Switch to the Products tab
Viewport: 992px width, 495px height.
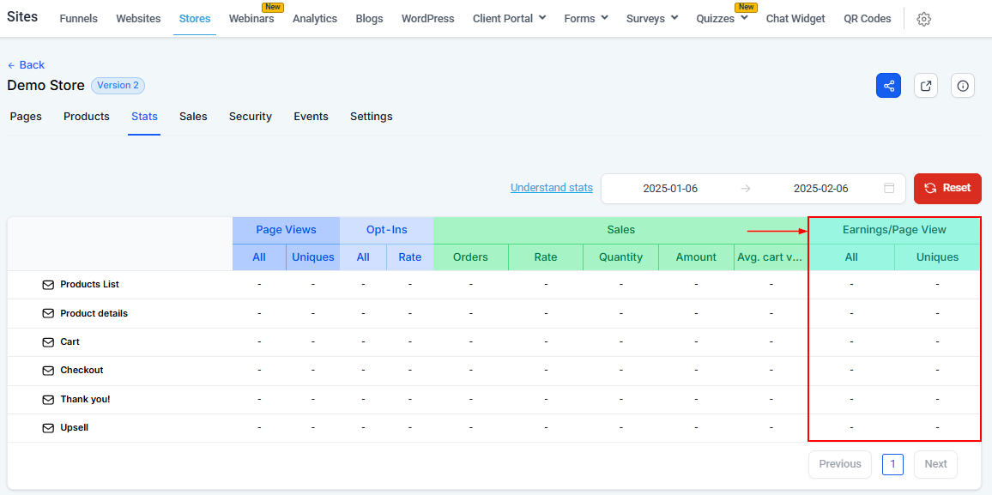pos(87,117)
